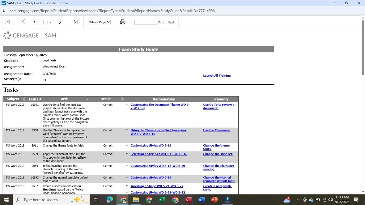Open the notification center icon
365x205 pixels.
(x=356, y=200)
